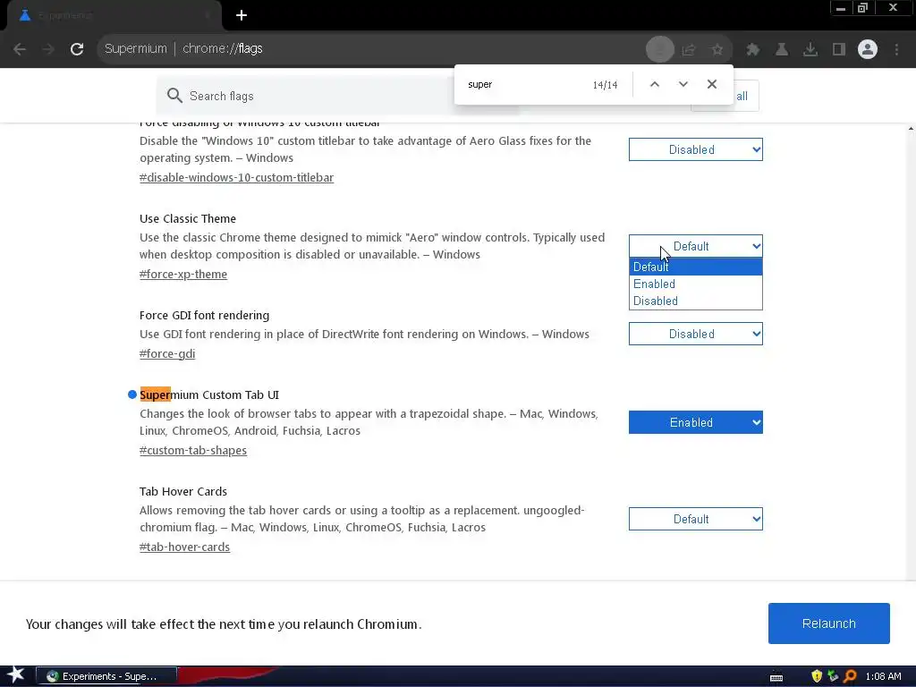Screen dimensions: 916x687
Task: Open the Extensions puzzle icon
Action: point(753,50)
